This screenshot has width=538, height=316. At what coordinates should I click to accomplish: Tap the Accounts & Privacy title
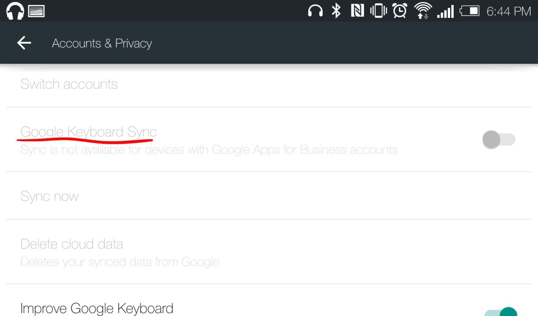(x=102, y=43)
